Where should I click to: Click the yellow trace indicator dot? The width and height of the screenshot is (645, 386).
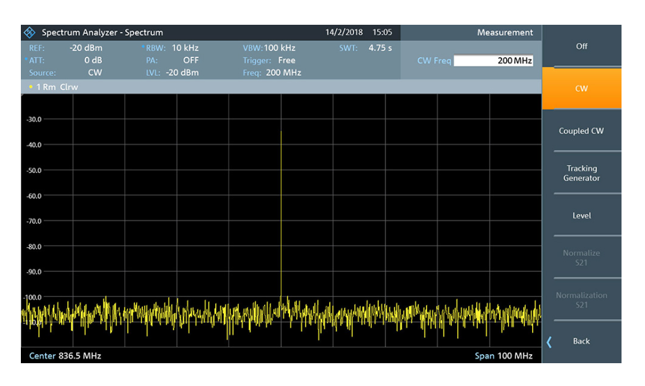coord(31,87)
